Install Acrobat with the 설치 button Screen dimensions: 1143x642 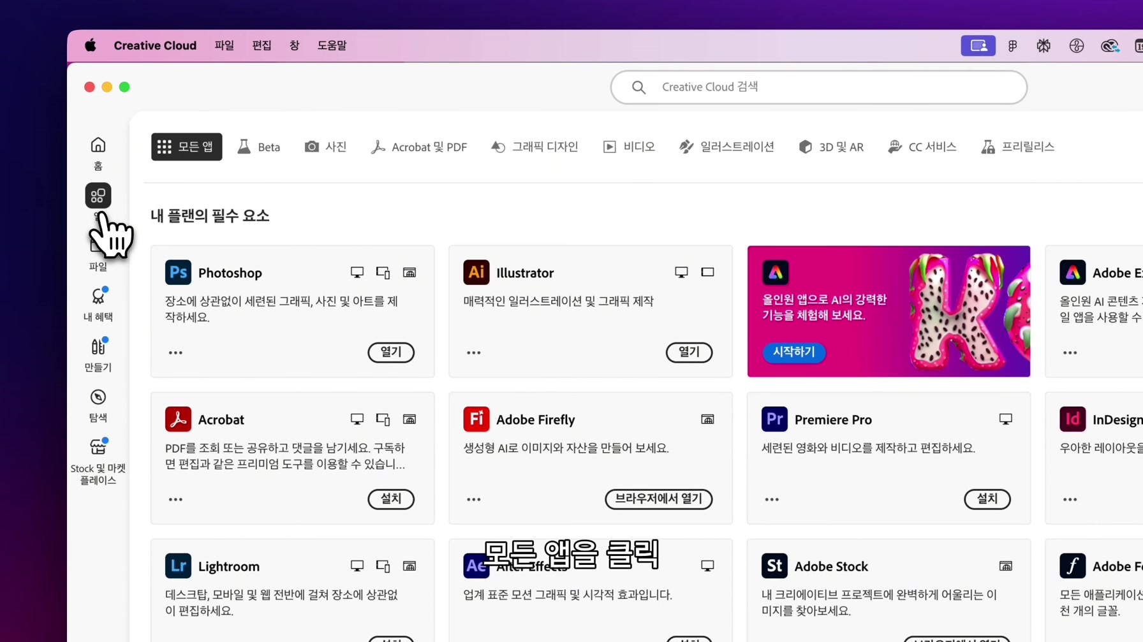click(391, 499)
